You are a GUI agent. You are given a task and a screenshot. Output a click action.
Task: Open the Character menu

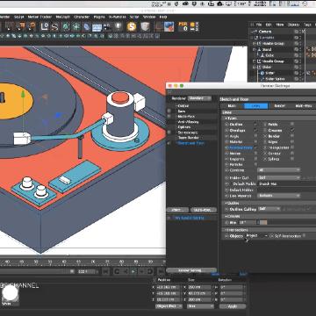(82, 17)
